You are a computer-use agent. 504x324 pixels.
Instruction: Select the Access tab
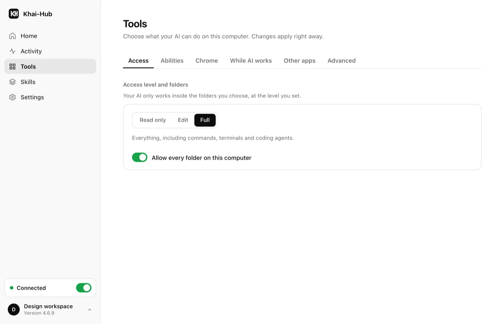(138, 61)
